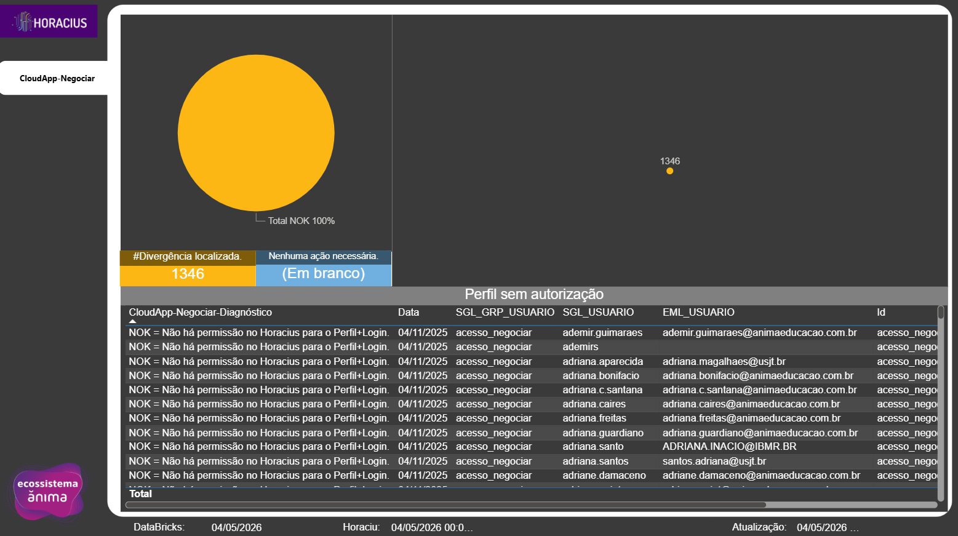Select the adriana.caires user cell
The image size is (958, 536).
[x=594, y=404]
